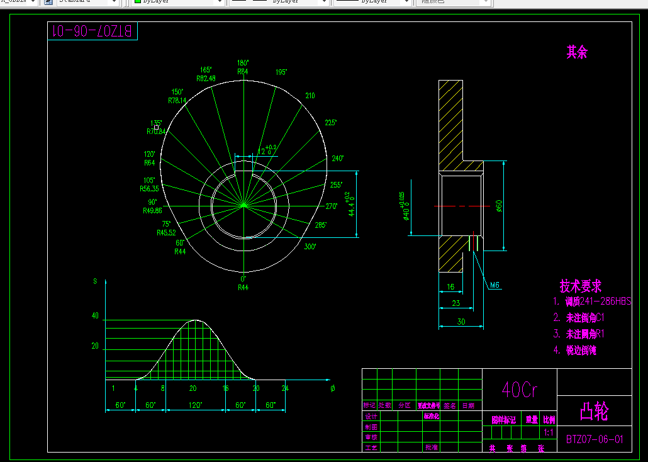The width and height of the screenshot is (648, 462).
Task: Click the 30 overall width dimension
Action: (x=461, y=322)
